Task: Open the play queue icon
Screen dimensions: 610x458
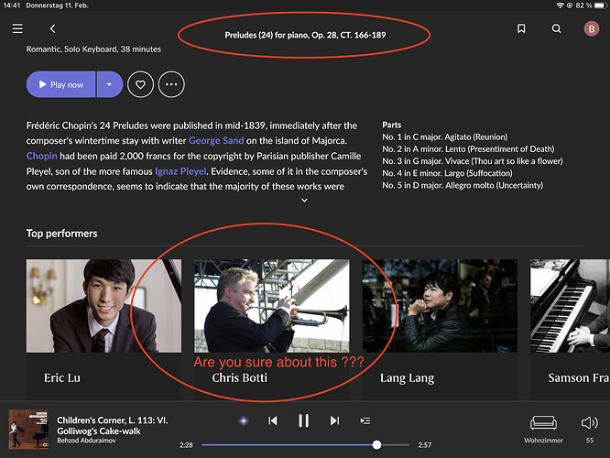Action: (365, 420)
